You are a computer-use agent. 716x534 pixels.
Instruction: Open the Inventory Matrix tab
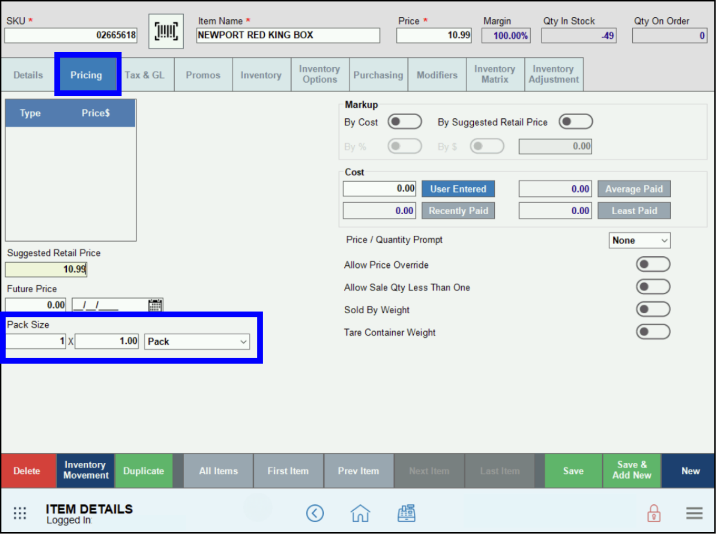[495, 74]
